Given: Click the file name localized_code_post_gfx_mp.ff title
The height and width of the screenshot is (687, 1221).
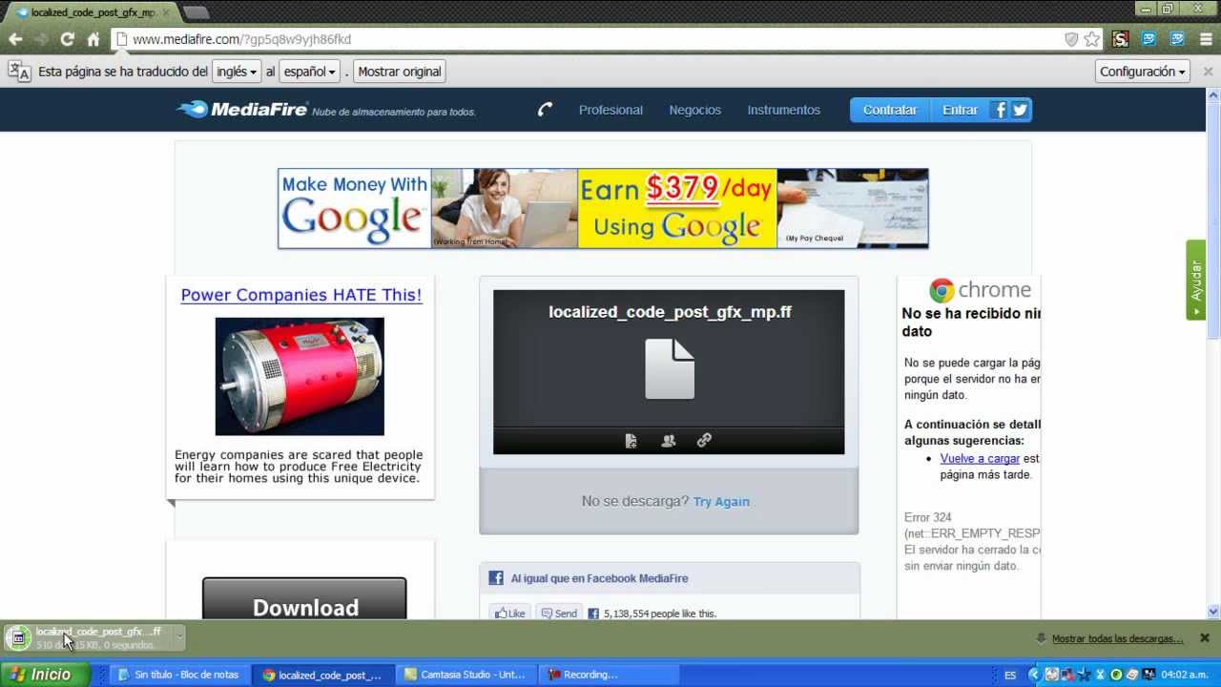Looking at the screenshot, I should 670,312.
